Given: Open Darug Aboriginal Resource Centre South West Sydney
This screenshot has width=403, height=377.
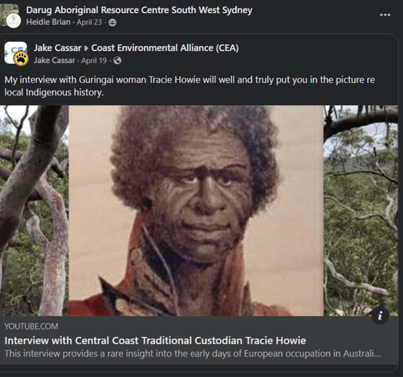Looking at the screenshot, I should [139, 10].
